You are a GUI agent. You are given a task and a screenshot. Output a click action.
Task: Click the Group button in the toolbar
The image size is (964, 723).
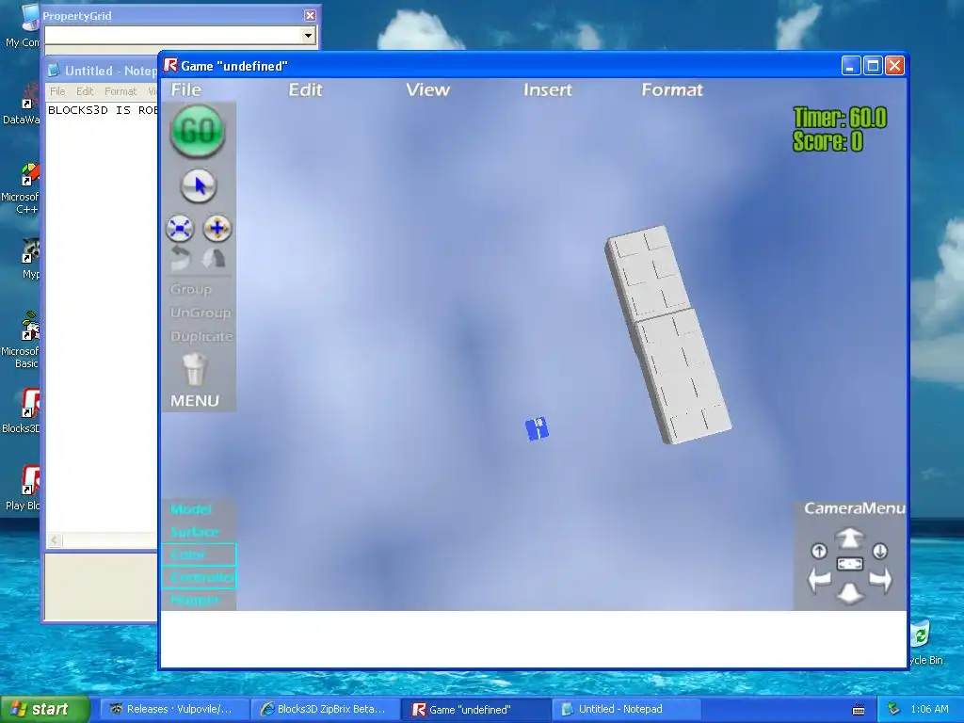pyautogui.click(x=190, y=289)
